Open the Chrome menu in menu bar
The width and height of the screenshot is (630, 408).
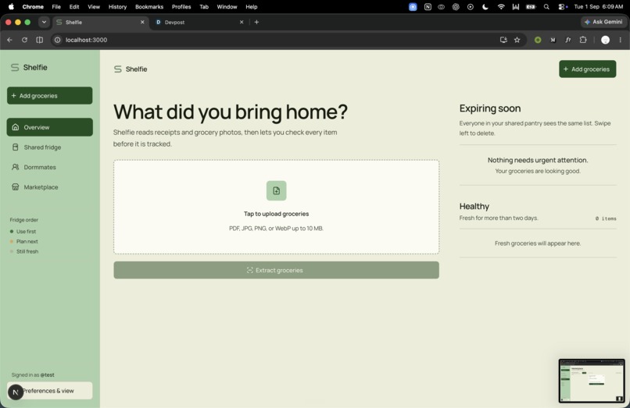tap(33, 6)
